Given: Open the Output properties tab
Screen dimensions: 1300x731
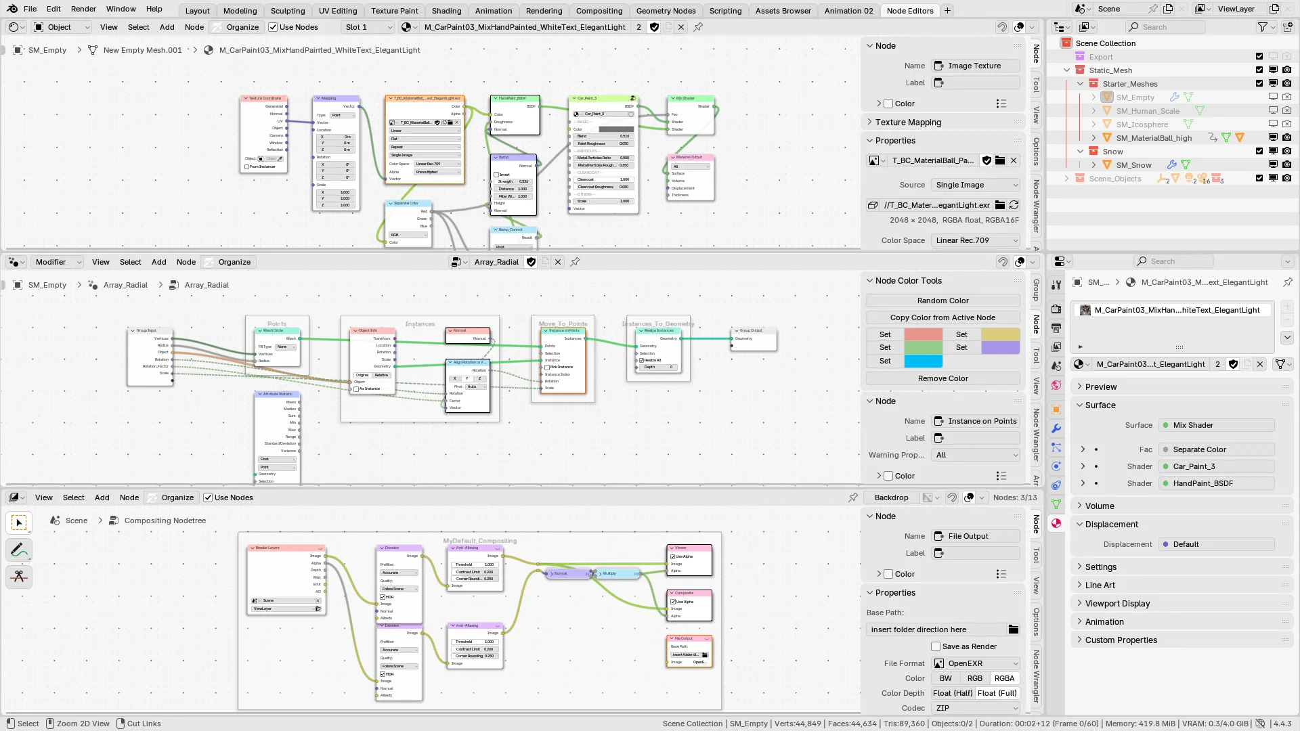Looking at the screenshot, I should pos(1056,328).
